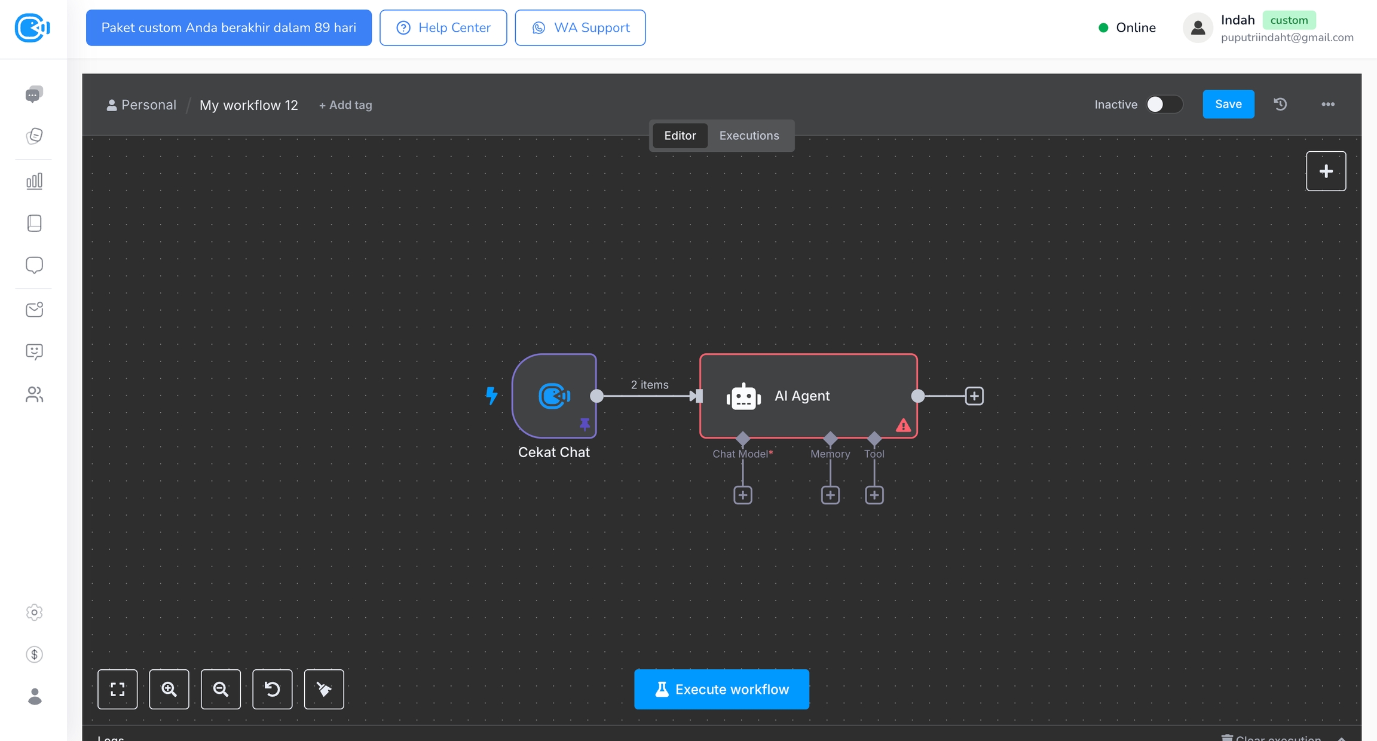
Task: Click the Save button
Action: [1228, 104]
